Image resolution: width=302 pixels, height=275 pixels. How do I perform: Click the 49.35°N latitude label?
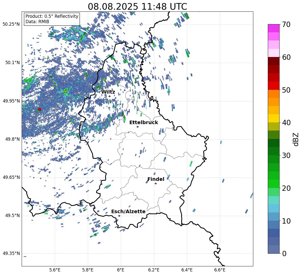click(x=11, y=254)
